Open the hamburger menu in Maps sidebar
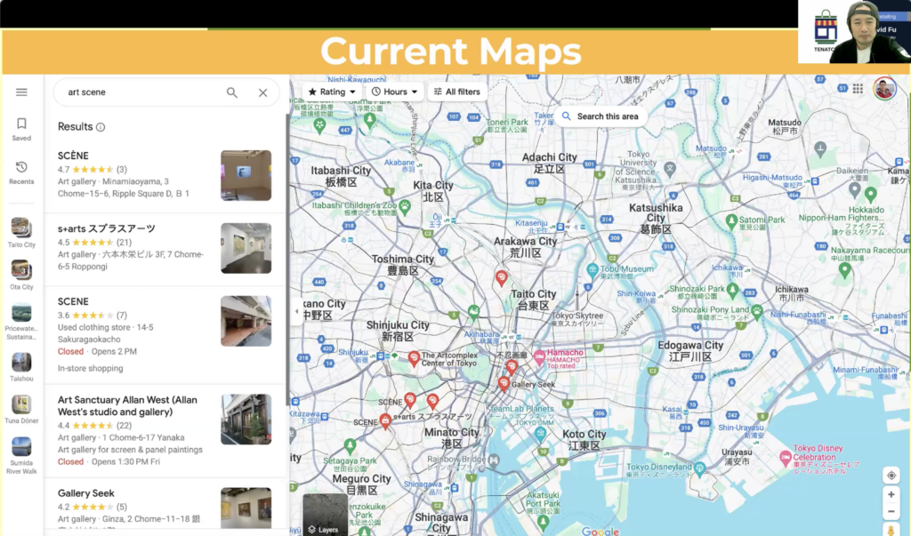Image resolution: width=911 pixels, height=536 pixels. click(21, 92)
